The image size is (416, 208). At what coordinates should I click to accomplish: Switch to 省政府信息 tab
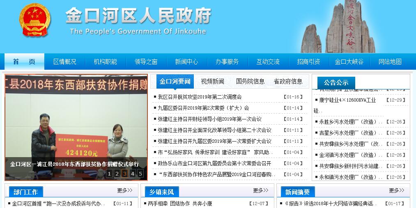(288, 81)
